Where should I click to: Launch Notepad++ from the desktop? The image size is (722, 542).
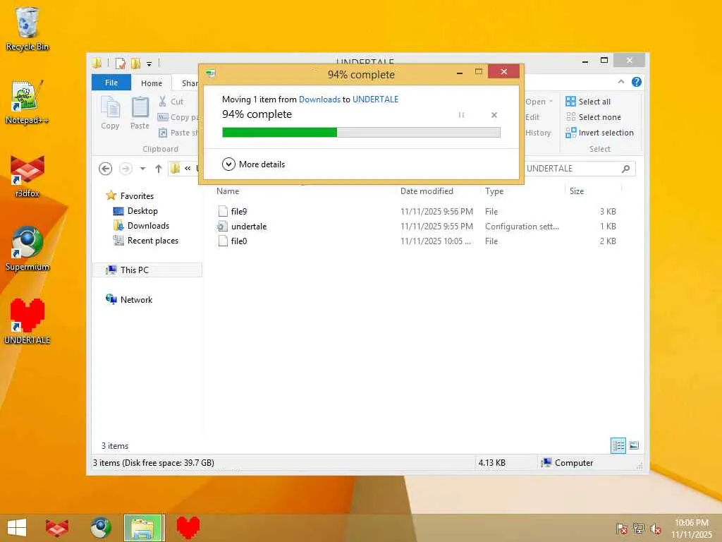tap(27, 102)
